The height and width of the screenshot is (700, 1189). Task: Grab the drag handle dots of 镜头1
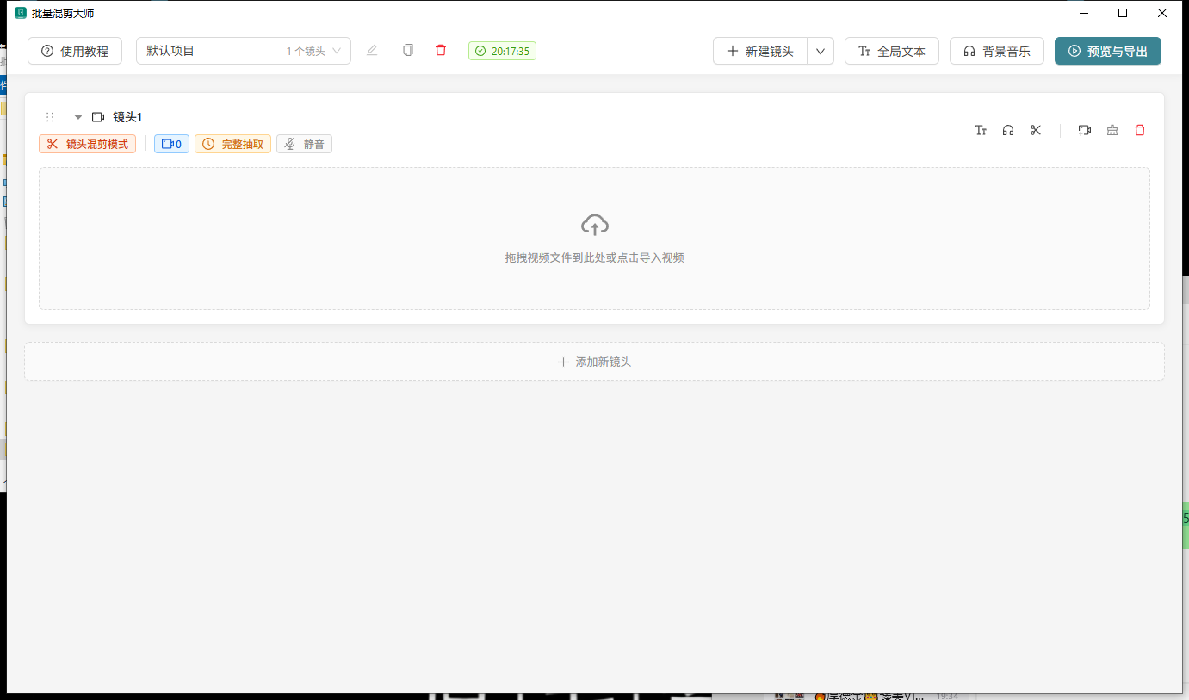coord(50,117)
